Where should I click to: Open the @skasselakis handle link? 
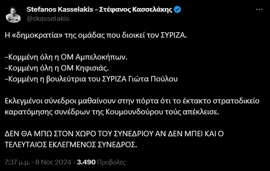48,18
